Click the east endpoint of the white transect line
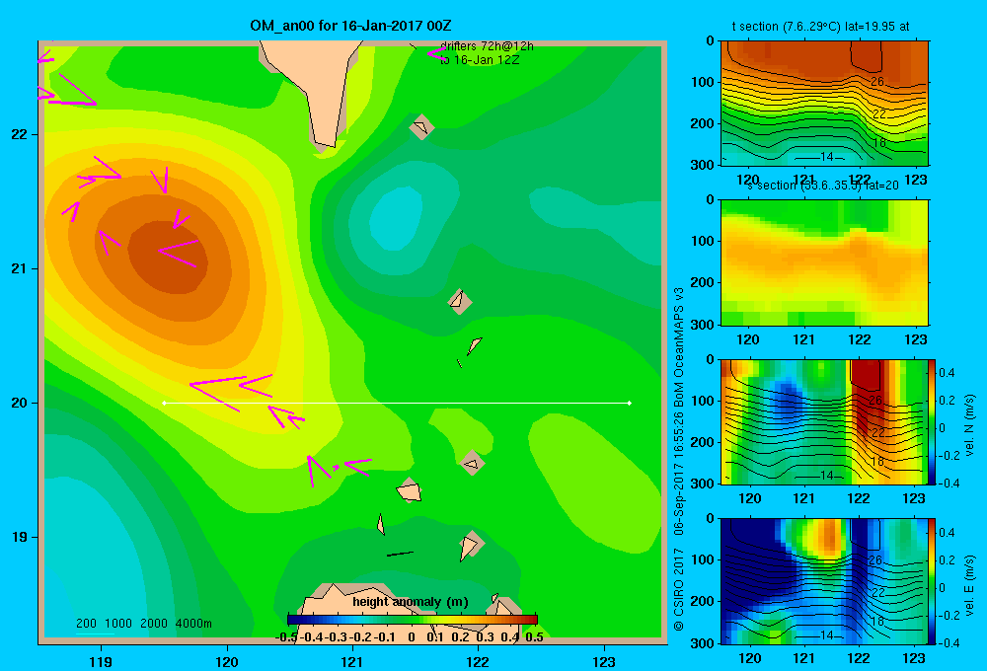987x671 pixels. [630, 403]
